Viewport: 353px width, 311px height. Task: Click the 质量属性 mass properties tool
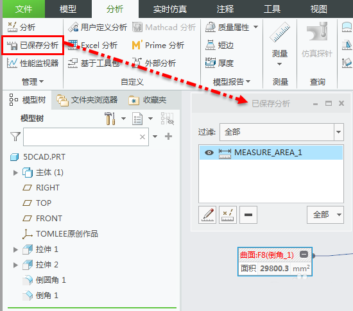227,27
